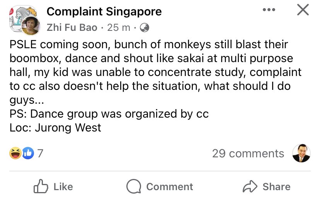Image resolution: width=320 pixels, height=199 pixels.
Task: Click the 25 m post timestamp
Action: pos(118,28)
